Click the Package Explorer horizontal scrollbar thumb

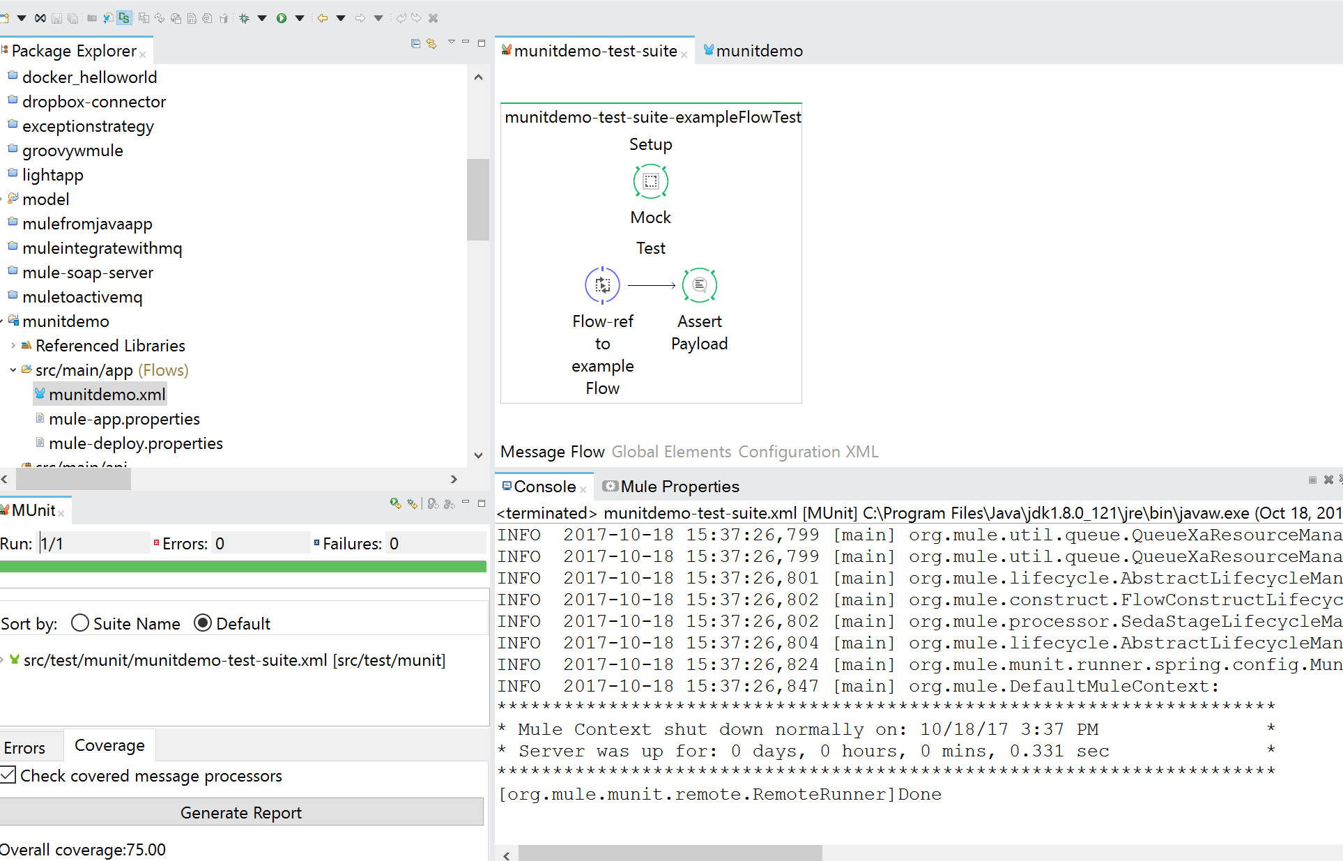coord(73,479)
